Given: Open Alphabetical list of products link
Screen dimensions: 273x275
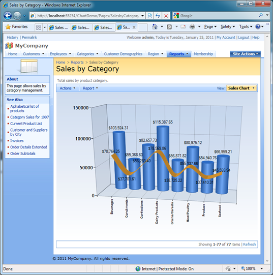Looking at the screenshot, I should 24,109.
